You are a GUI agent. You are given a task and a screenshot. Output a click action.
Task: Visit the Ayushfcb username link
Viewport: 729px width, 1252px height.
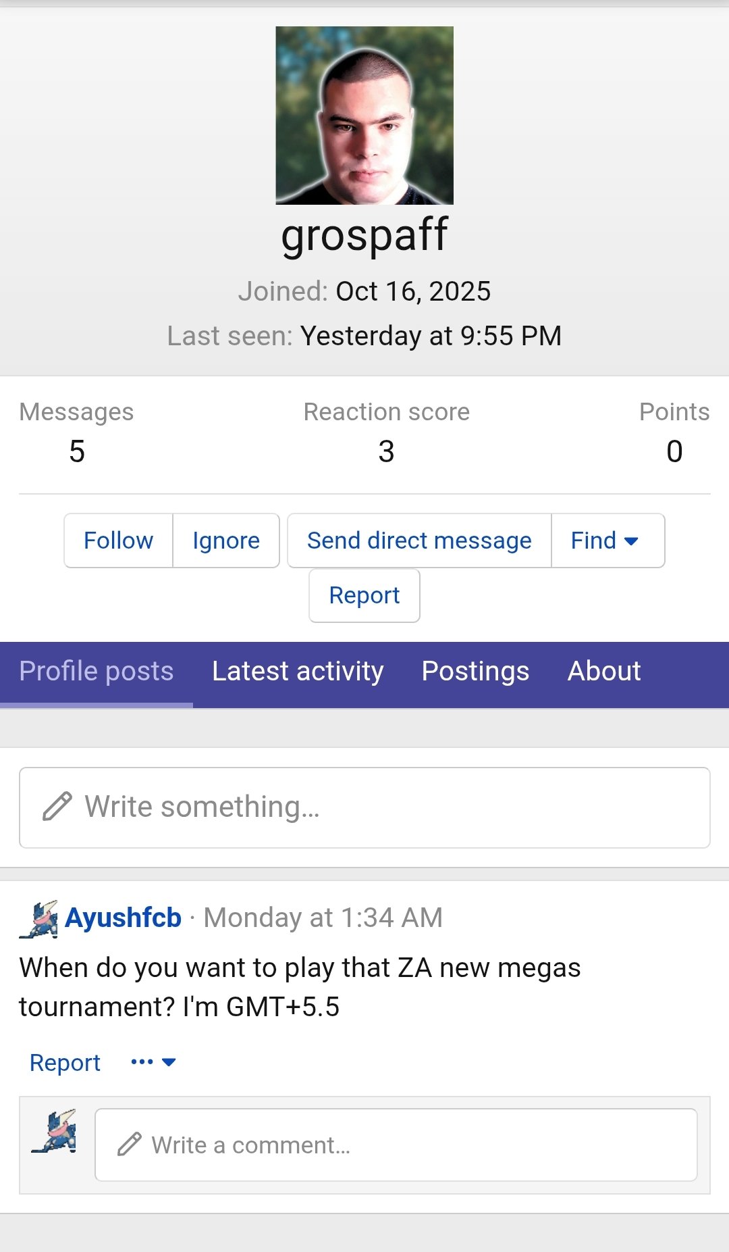pyautogui.click(x=124, y=918)
